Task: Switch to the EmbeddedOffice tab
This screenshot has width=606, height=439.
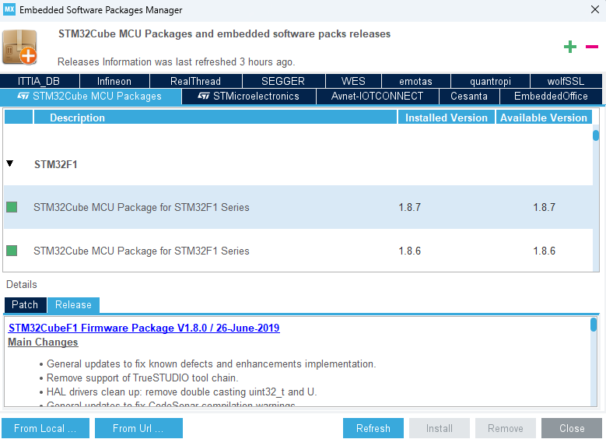Action: coord(551,97)
